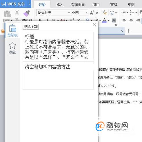This screenshot has width=142, height=142.
Task: Clear formatting with the eraser icon
Action: pos(105,12)
